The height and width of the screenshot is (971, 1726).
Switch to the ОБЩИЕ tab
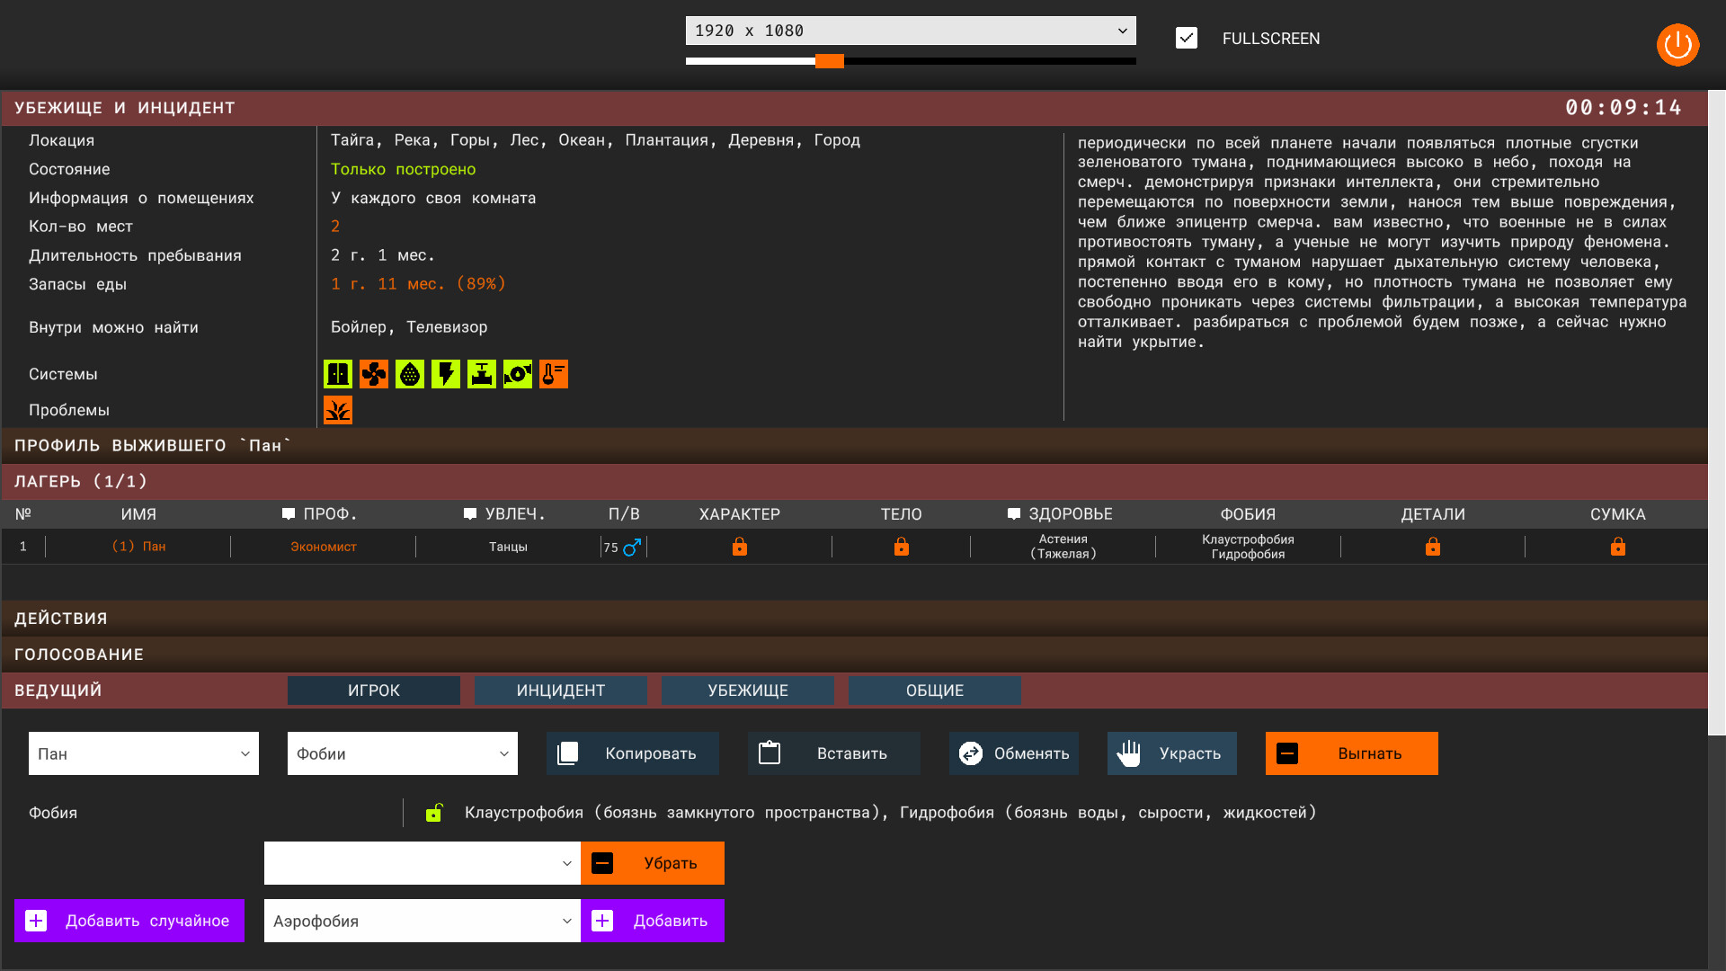933,690
